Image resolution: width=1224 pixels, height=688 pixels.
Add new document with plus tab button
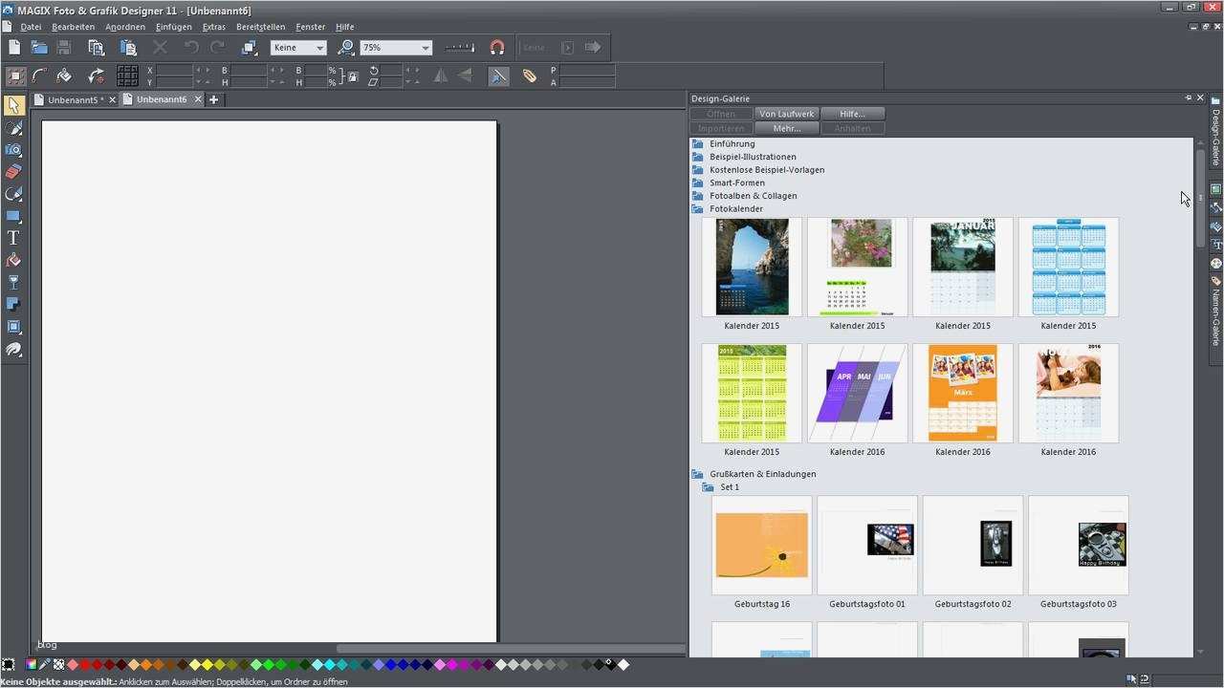(213, 99)
